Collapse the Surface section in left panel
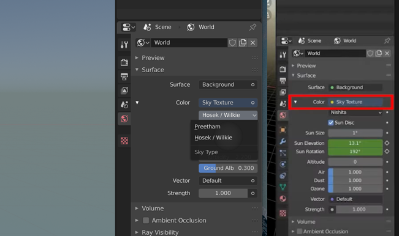The height and width of the screenshot is (236, 399). [153, 70]
